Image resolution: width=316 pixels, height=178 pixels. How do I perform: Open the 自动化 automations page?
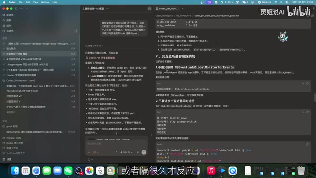10,31
